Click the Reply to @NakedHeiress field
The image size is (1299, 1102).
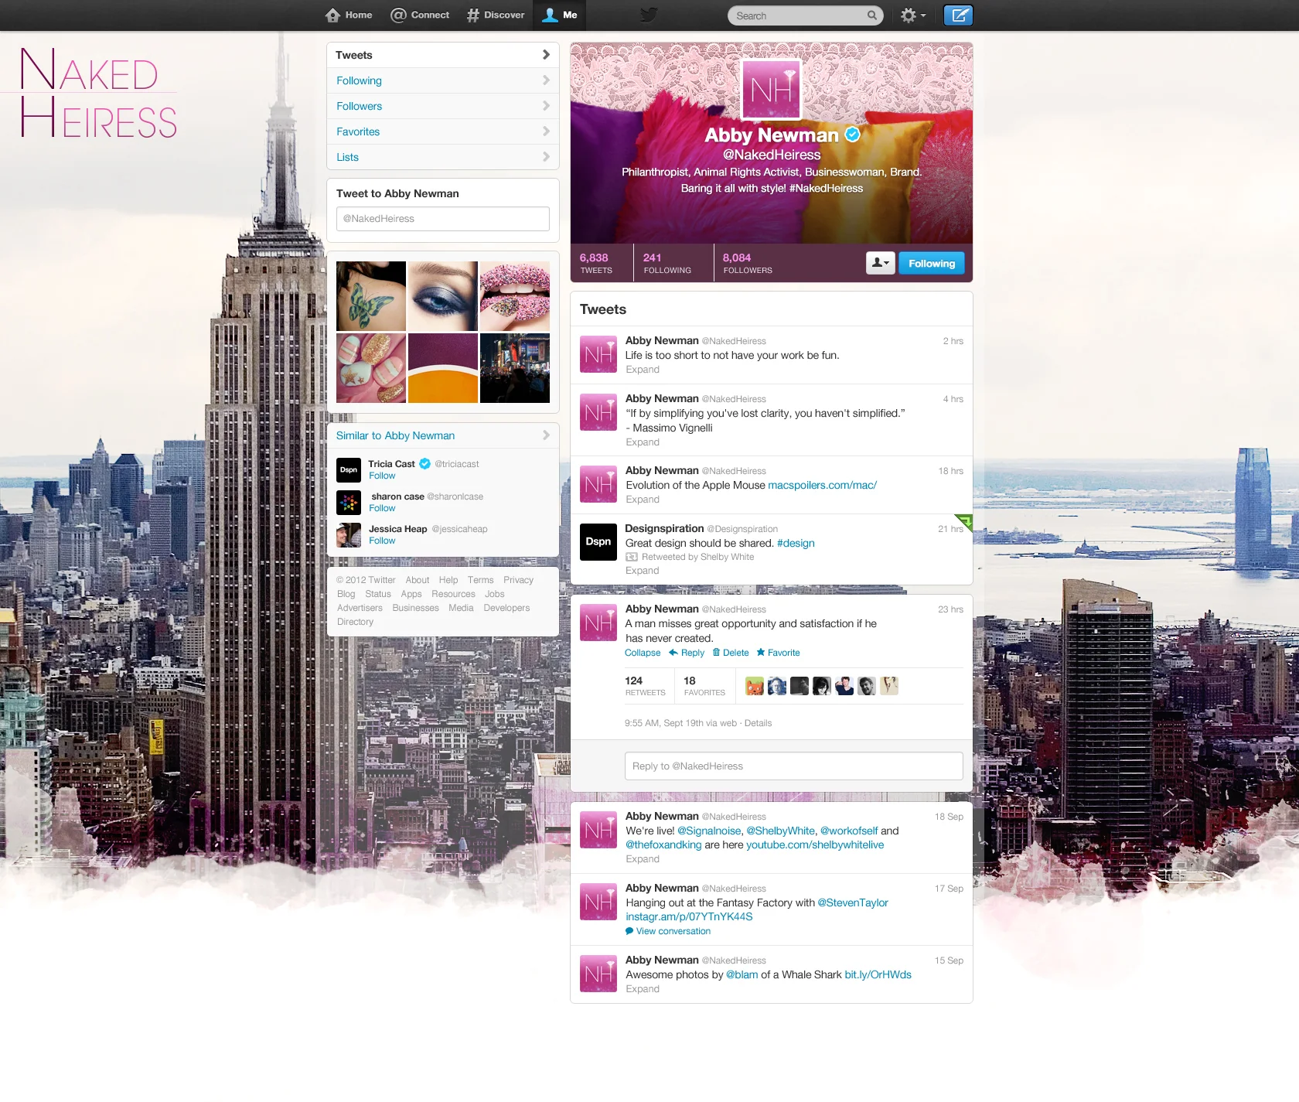tap(793, 766)
